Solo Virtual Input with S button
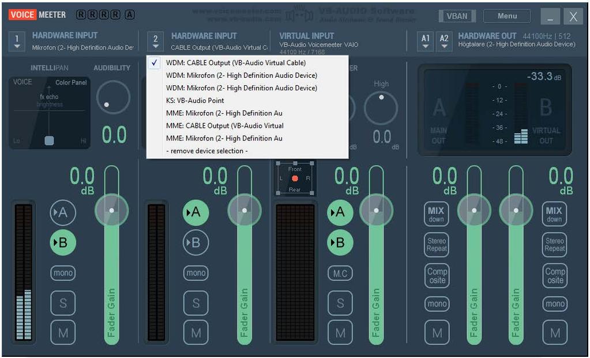Image resolution: width=590 pixels, height=358 pixels. pos(340,303)
